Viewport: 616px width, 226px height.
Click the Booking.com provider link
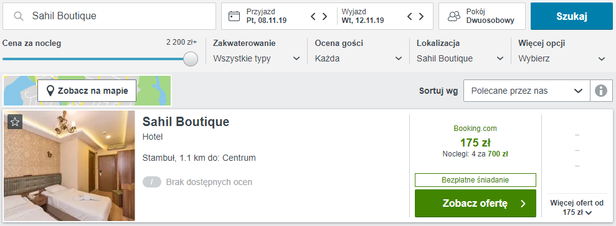pos(475,128)
